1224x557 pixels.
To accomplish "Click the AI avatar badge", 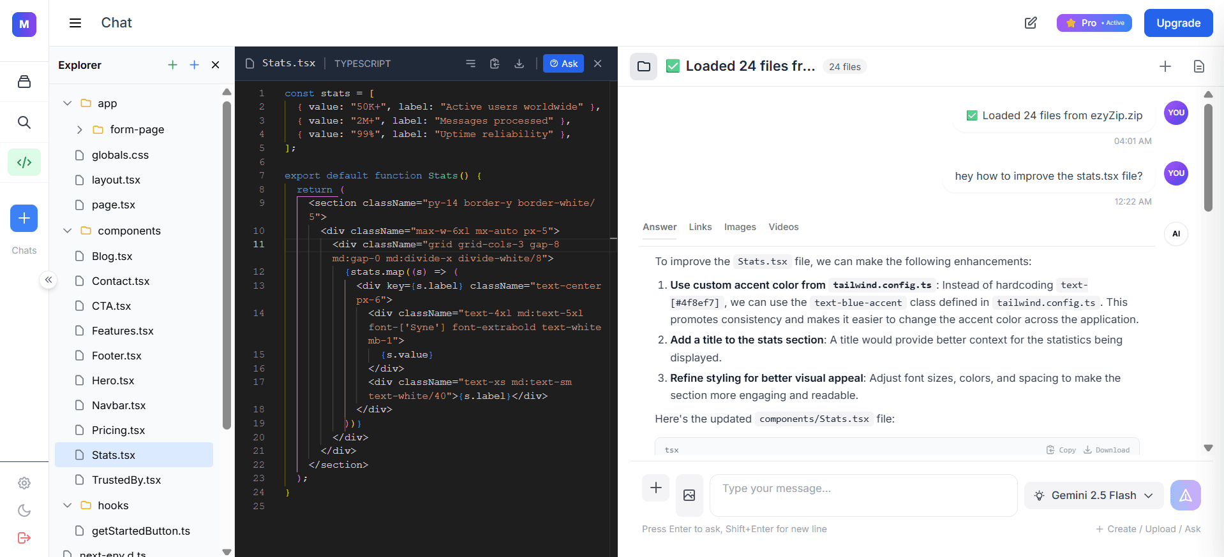I will (1176, 234).
